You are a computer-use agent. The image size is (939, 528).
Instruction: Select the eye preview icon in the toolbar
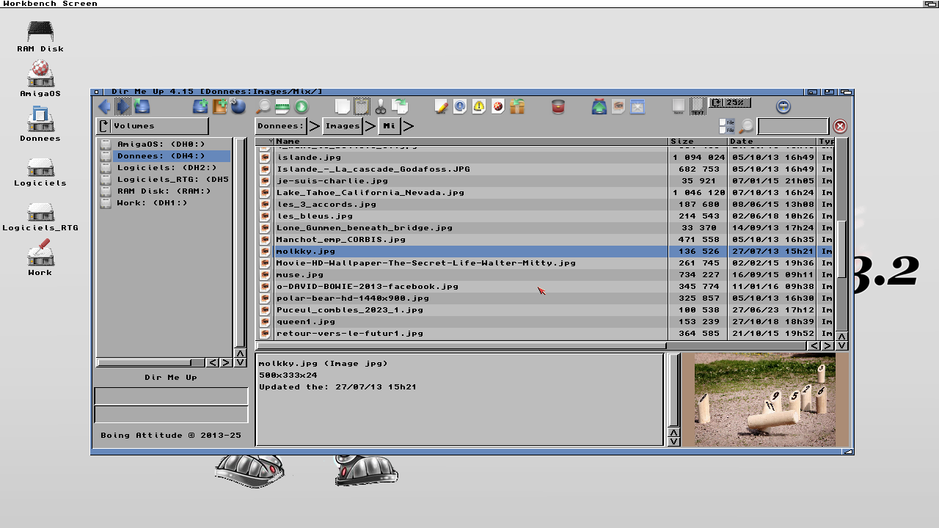(617, 106)
